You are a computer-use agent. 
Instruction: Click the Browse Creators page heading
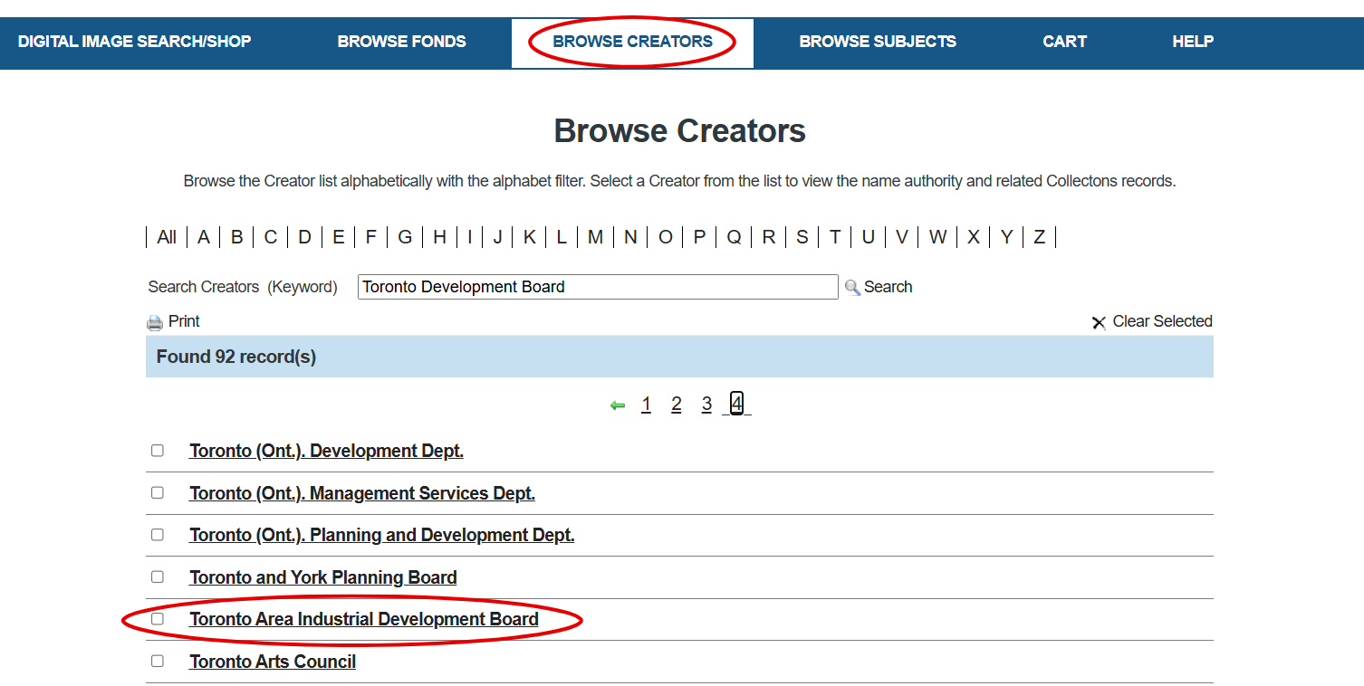[680, 131]
